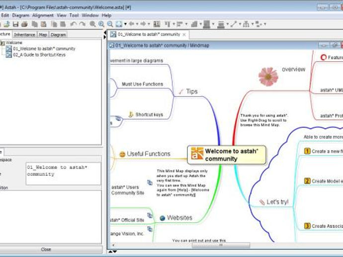Open the Forward navigation history dropdown arrow
Screen dimensions: 343x257
click(x=149, y=24)
